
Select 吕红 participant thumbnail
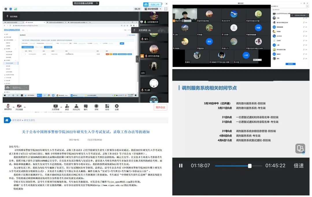point(154,67)
